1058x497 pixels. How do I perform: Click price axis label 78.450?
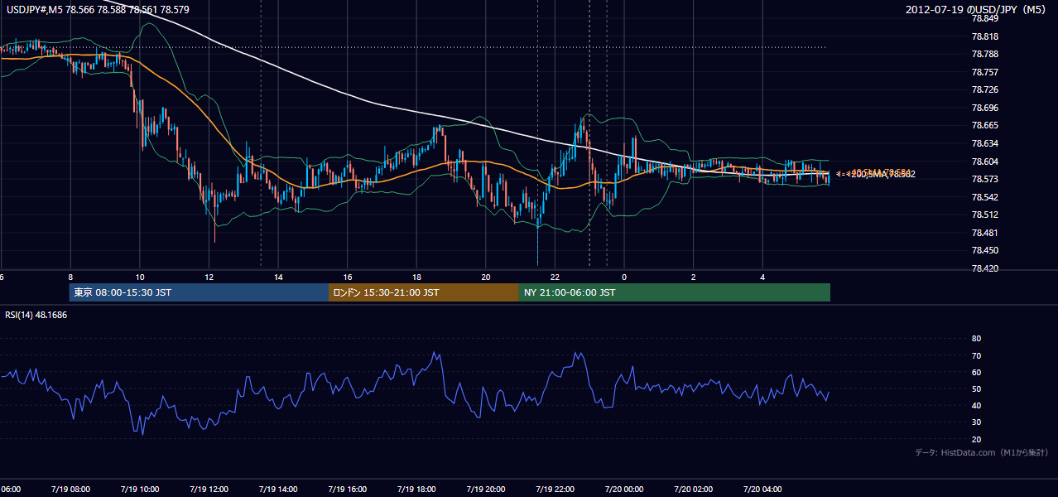click(x=985, y=250)
